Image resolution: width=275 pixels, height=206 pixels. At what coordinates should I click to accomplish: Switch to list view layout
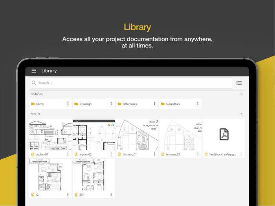click(239, 83)
